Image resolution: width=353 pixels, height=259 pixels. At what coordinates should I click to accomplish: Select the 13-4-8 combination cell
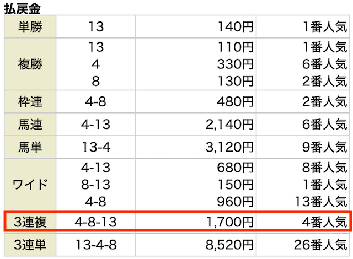pos(95,245)
